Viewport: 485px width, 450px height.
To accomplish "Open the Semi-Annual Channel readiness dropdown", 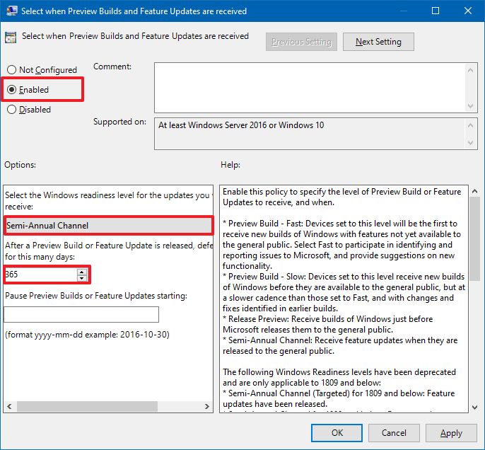I will [108, 225].
